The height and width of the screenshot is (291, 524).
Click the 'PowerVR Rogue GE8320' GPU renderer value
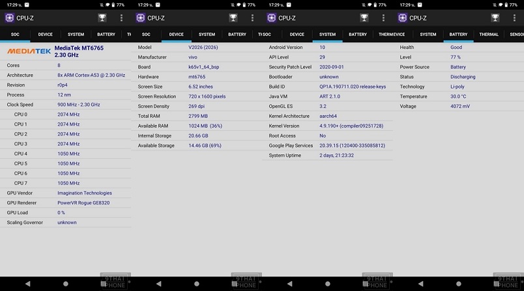pos(83,202)
